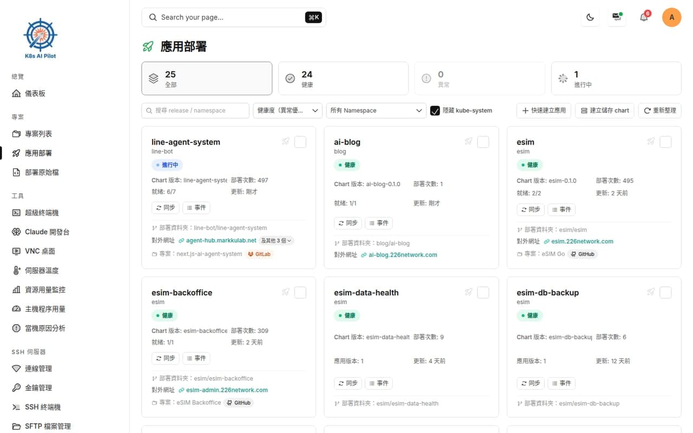Select the esim-data-health card checkbox
Viewport: 693px width, 433px height.
(x=483, y=292)
